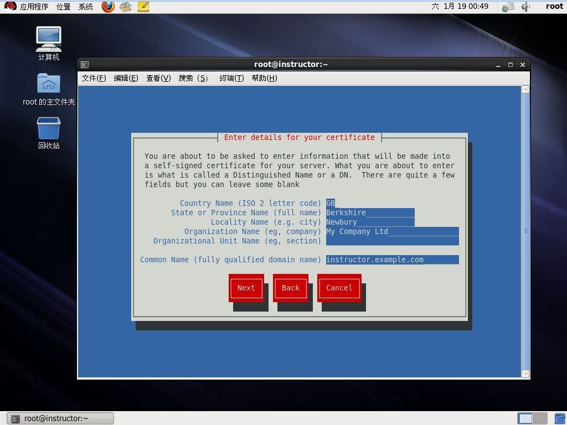The width and height of the screenshot is (567, 425).
Task: Open the Firefox browser launcher icon
Action: tap(108, 7)
